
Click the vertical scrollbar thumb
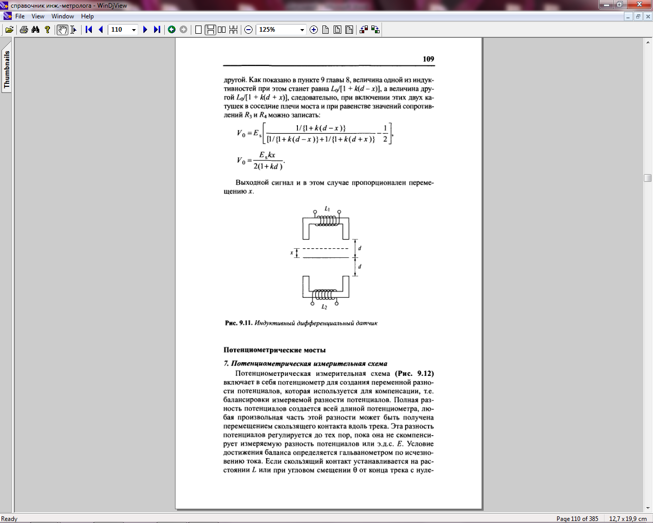[648, 178]
